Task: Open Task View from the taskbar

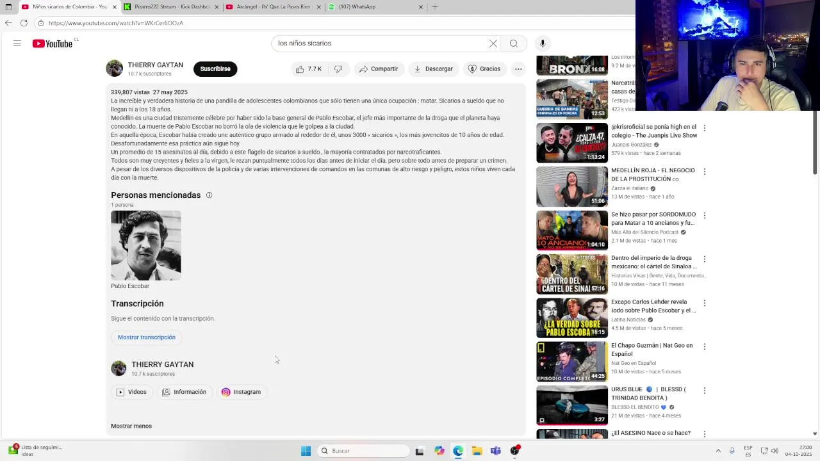Action: pos(420,451)
